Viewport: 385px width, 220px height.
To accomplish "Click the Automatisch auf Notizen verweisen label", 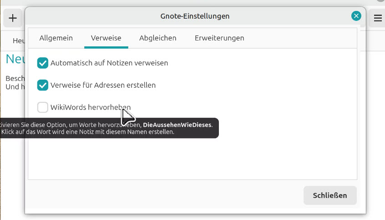I will (x=109, y=63).
